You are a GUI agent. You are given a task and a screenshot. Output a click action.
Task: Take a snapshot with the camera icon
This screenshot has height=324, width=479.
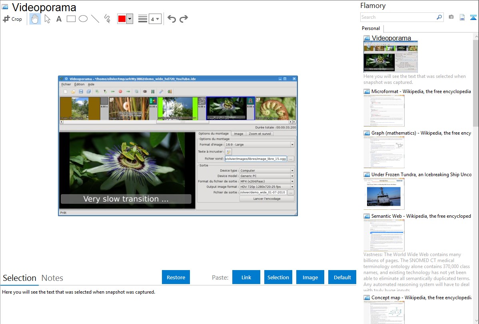[x=451, y=17]
